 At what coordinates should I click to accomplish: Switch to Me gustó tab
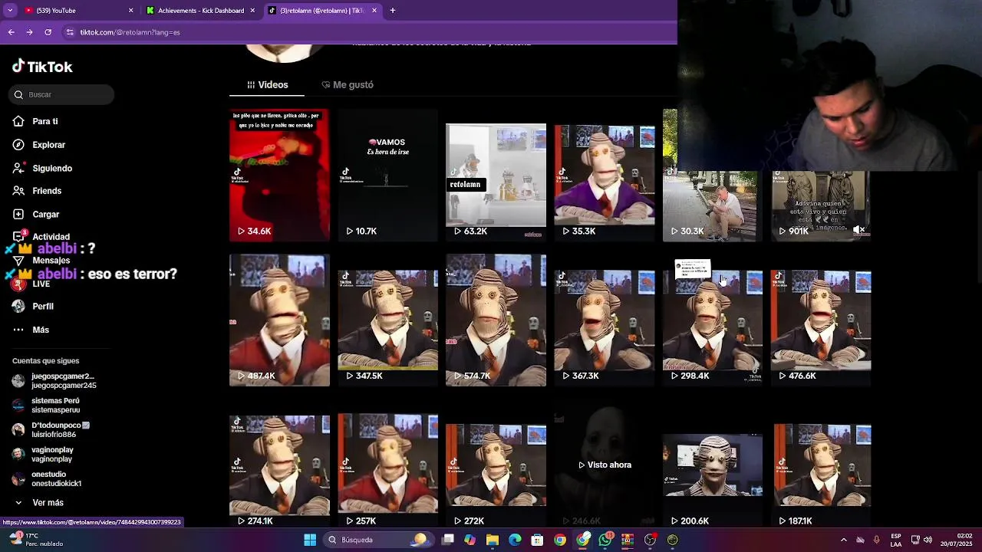[x=348, y=84]
